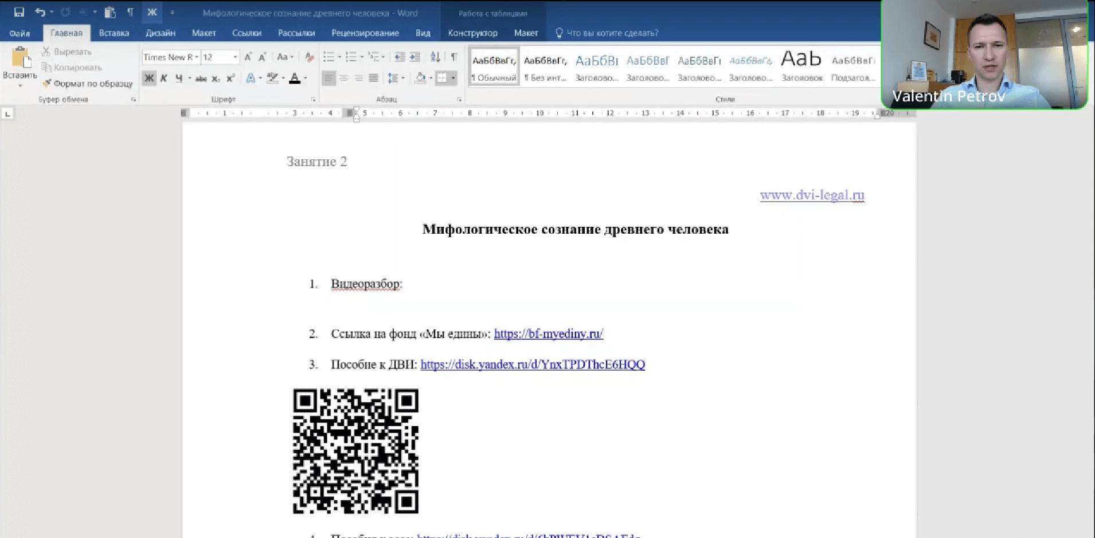
Task: Show paragraph marks with the ¶ button
Action: click(x=453, y=57)
